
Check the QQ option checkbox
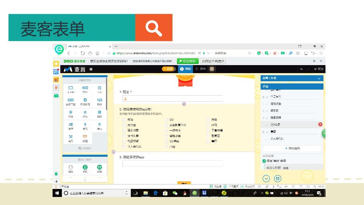pos(166,120)
